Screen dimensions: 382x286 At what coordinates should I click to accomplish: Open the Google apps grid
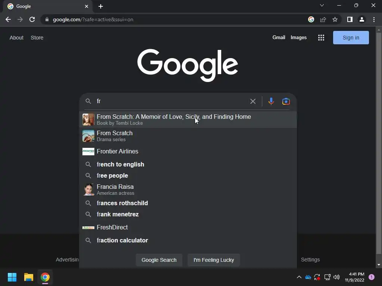pyautogui.click(x=321, y=38)
